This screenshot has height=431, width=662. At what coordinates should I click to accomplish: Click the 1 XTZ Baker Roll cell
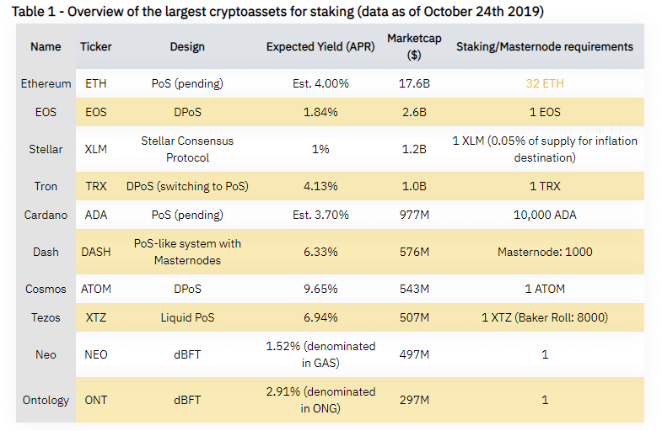coord(545,317)
